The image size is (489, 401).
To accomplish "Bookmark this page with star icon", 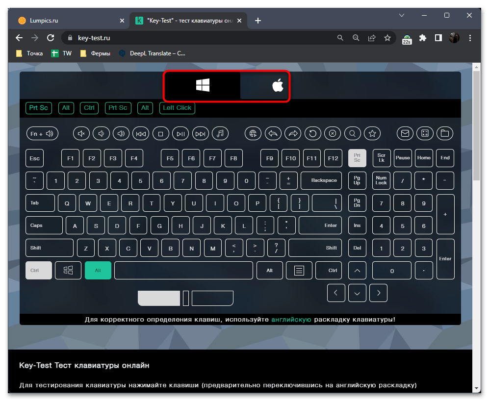I will click(x=387, y=38).
